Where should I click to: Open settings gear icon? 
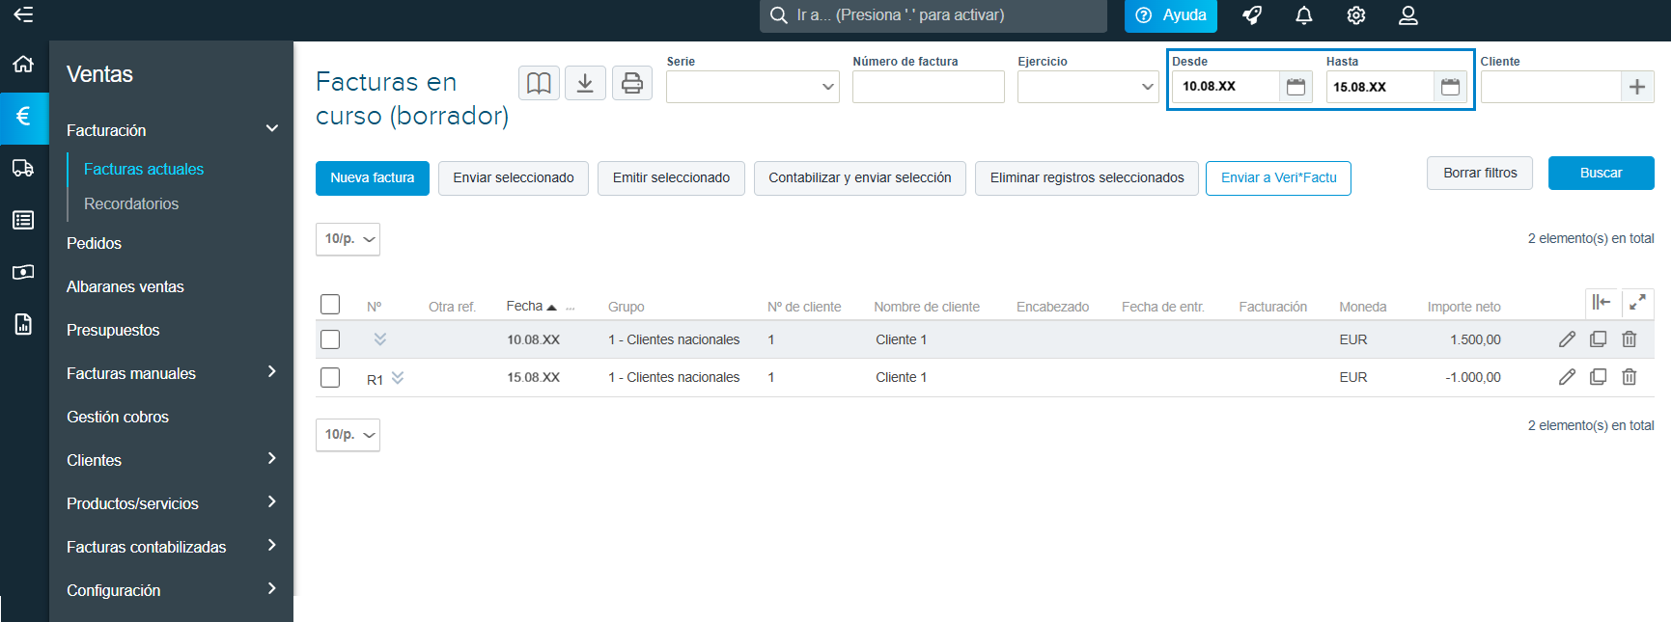pyautogui.click(x=1356, y=15)
